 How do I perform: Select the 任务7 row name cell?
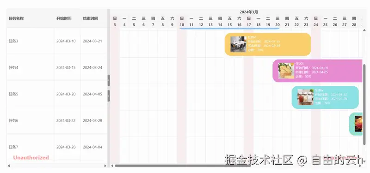(31, 147)
